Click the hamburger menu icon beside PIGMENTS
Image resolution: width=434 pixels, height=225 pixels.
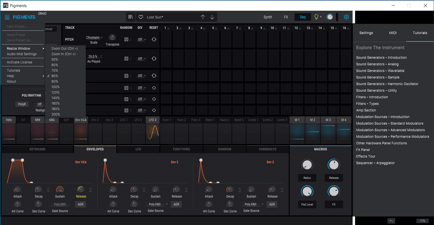tap(7, 17)
